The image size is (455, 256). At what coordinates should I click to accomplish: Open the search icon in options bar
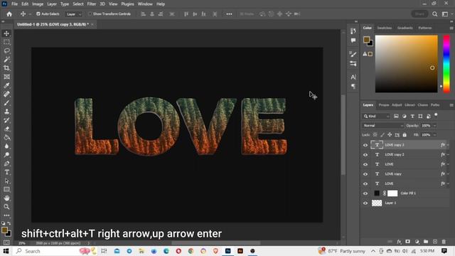coord(434,14)
